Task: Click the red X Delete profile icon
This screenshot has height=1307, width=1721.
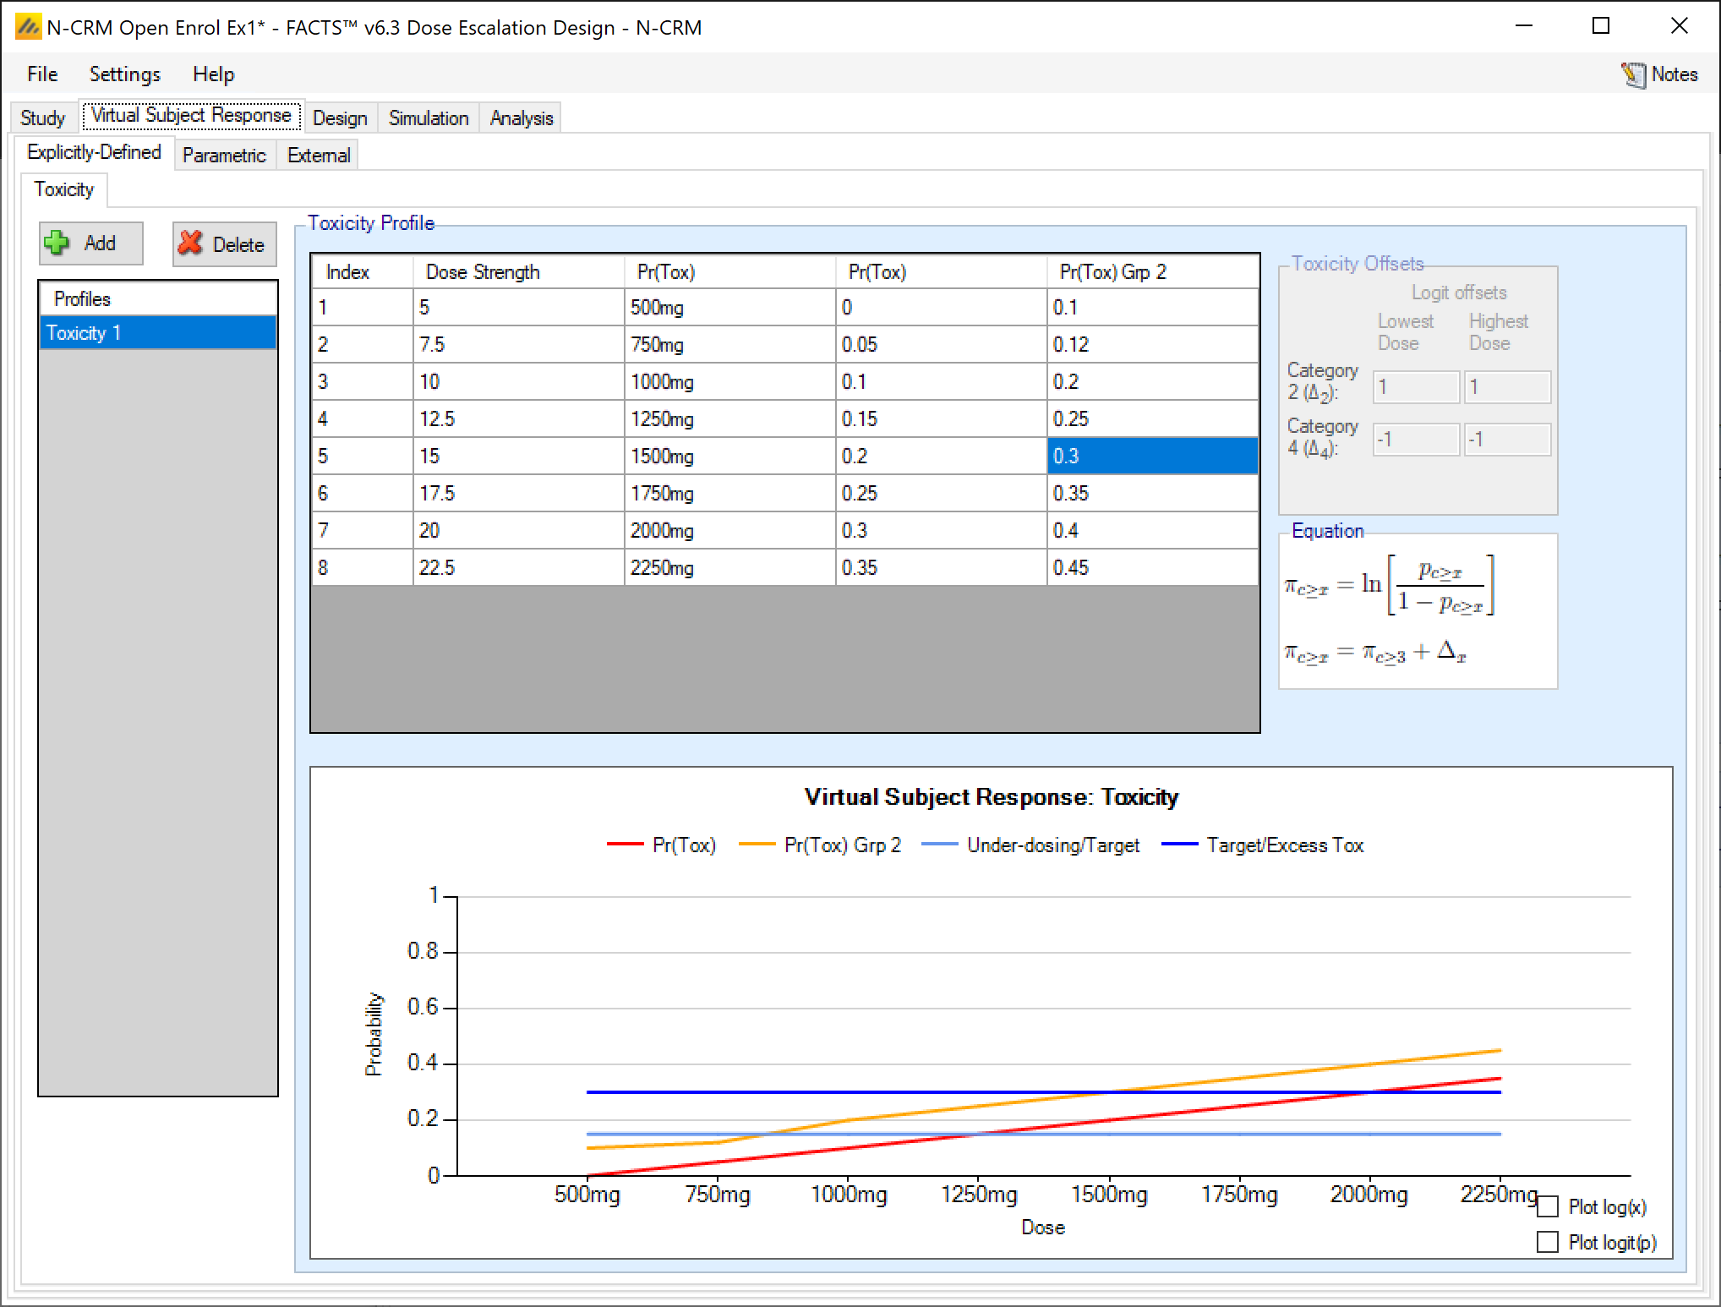Action: 191,243
